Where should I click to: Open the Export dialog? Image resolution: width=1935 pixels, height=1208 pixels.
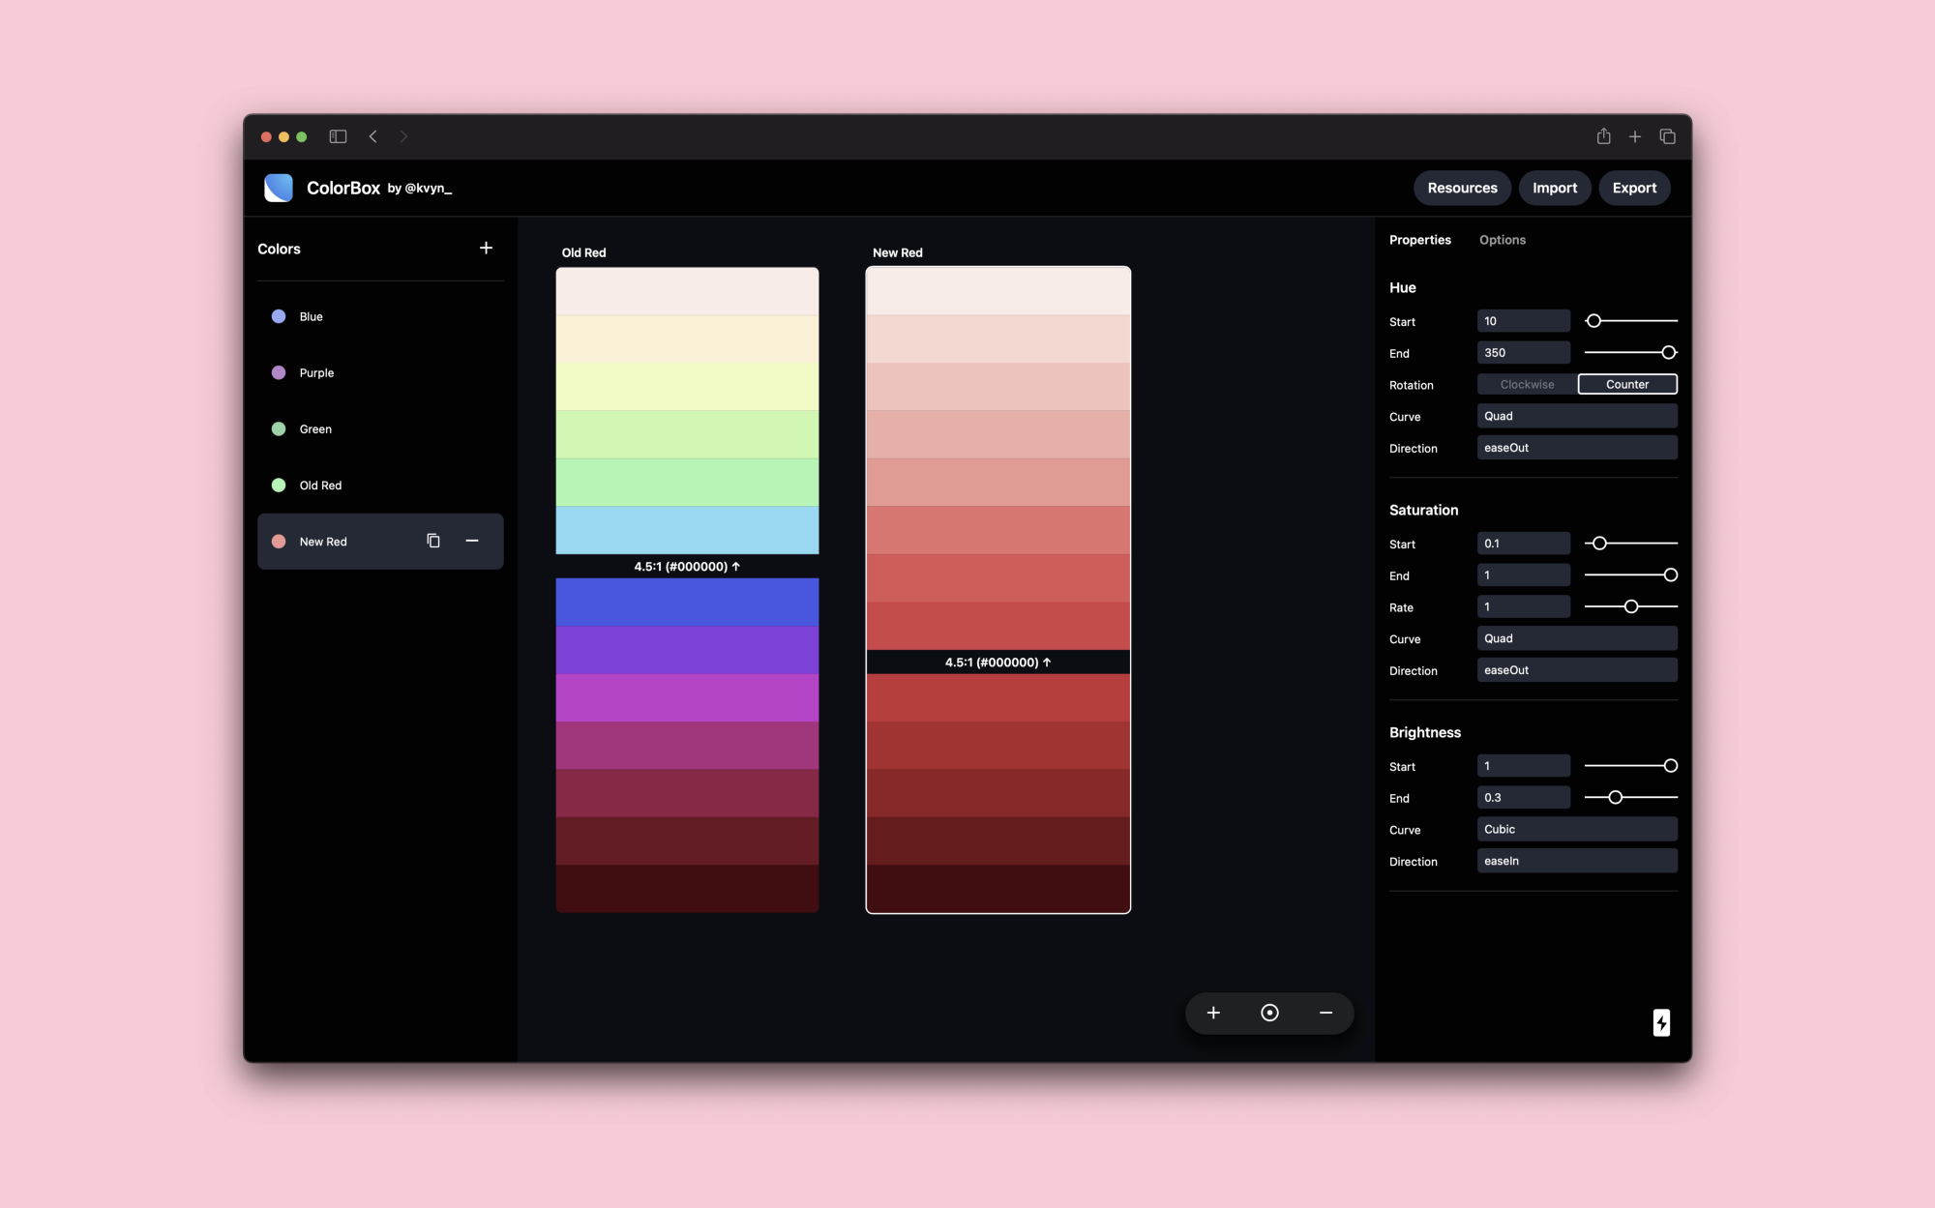pyautogui.click(x=1634, y=188)
